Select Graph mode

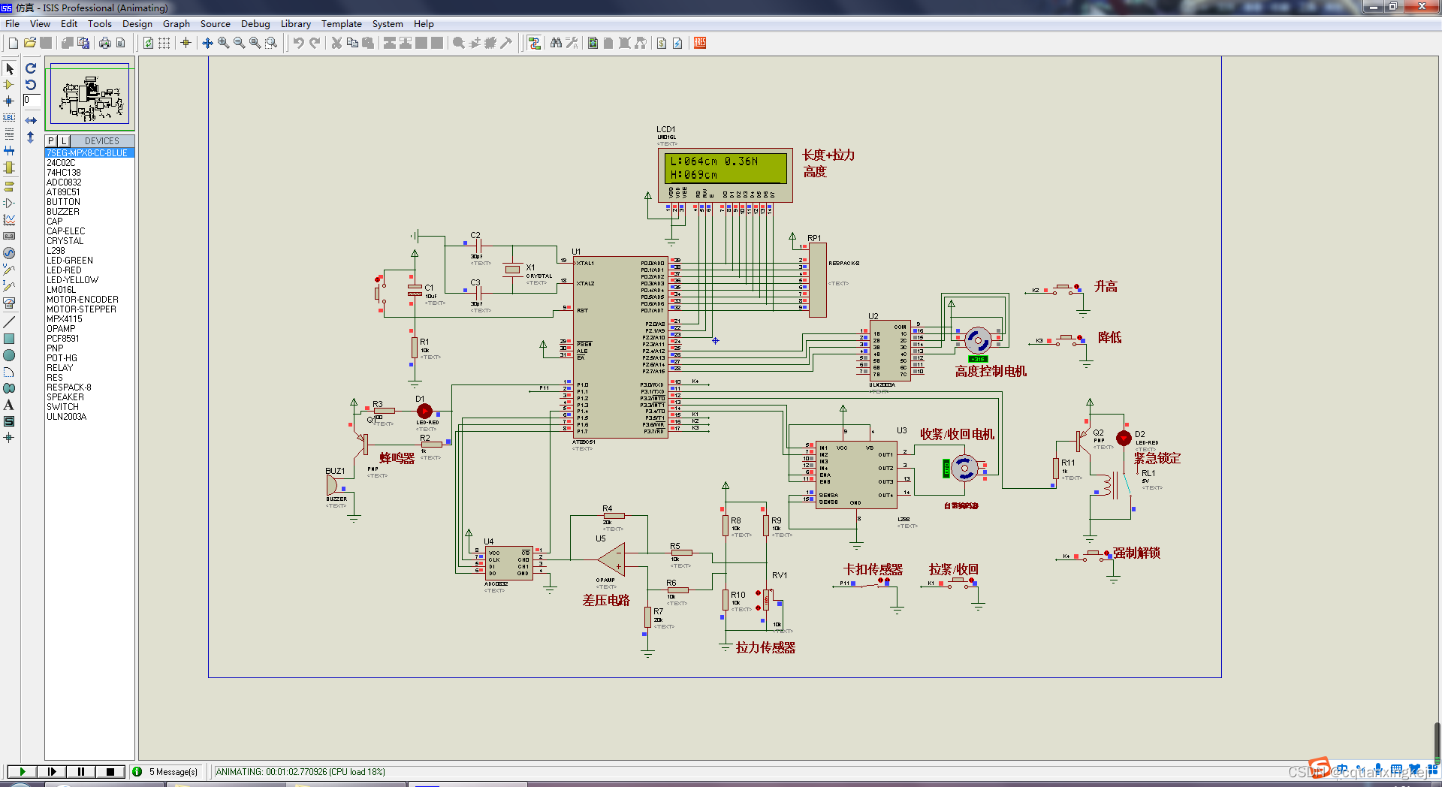[9, 219]
